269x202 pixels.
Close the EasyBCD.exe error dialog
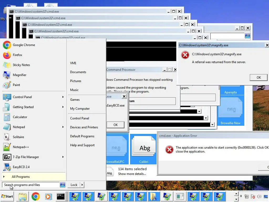pos(124,96)
